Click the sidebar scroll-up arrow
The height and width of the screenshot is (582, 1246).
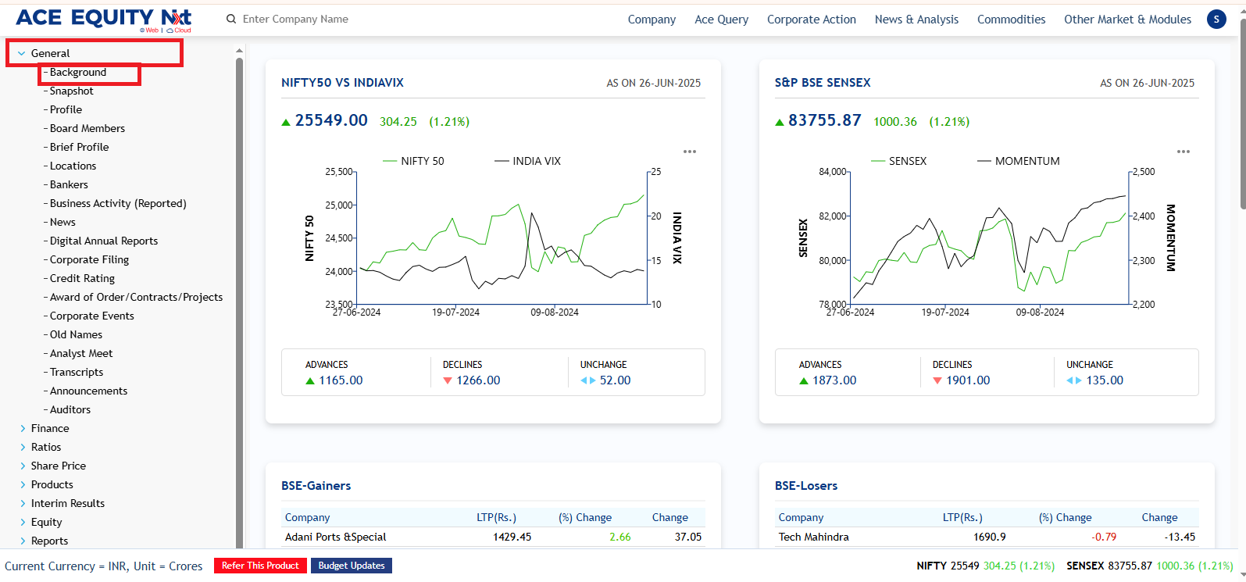pos(239,51)
